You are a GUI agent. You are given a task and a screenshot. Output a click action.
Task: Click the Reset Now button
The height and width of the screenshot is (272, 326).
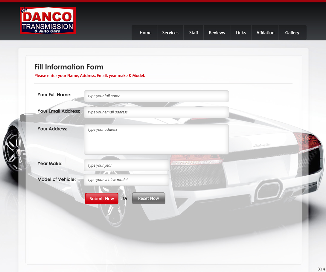pyautogui.click(x=148, y=198)
